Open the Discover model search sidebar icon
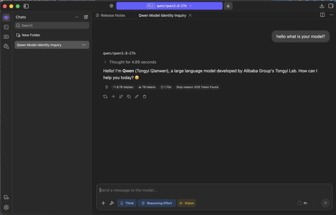The height and width of the screenshot is (215, 336). point(6,47)
